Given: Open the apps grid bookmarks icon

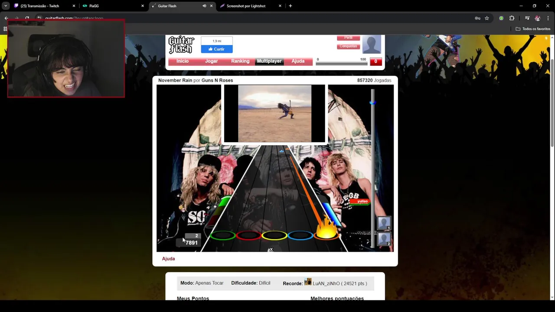Looking at the screenshot, I should (x=5, y=29).
